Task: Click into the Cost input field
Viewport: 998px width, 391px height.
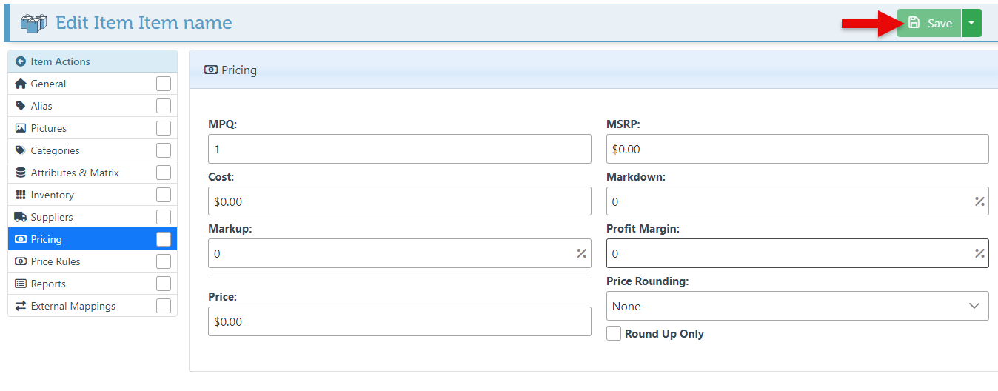Action: click(399, 201)
